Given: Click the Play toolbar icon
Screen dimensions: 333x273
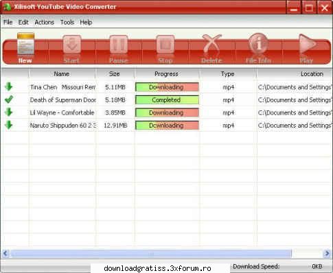Looking at the screenshot, I should [x=307, y=44].
